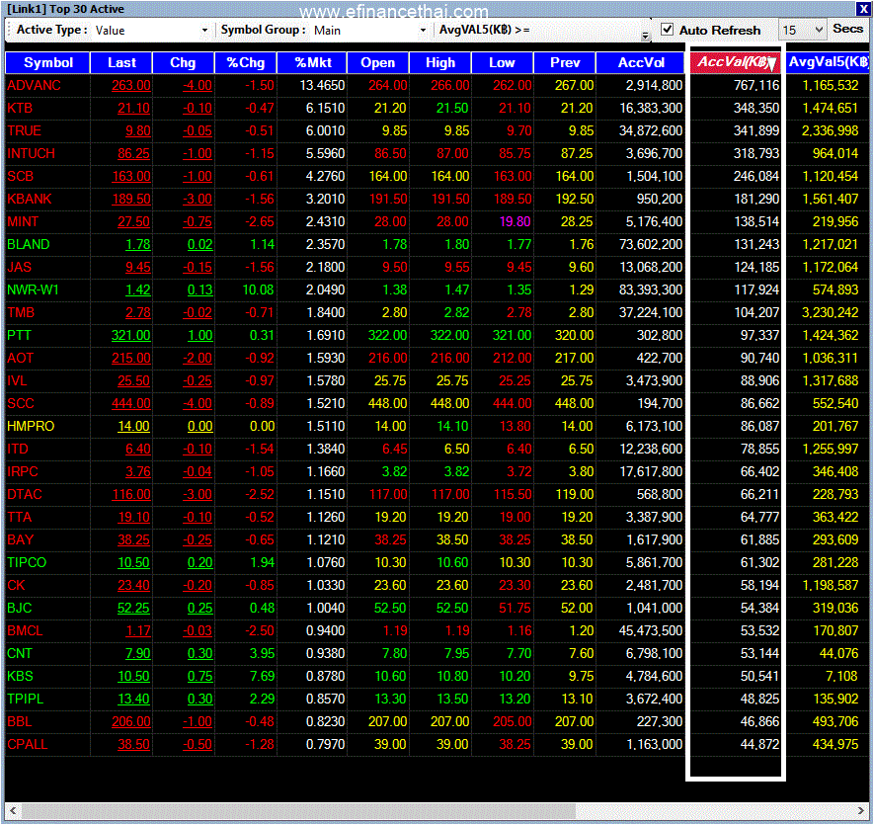
Task: Click the left arrow of horizontal scrollbar
Action: point(12,810)
